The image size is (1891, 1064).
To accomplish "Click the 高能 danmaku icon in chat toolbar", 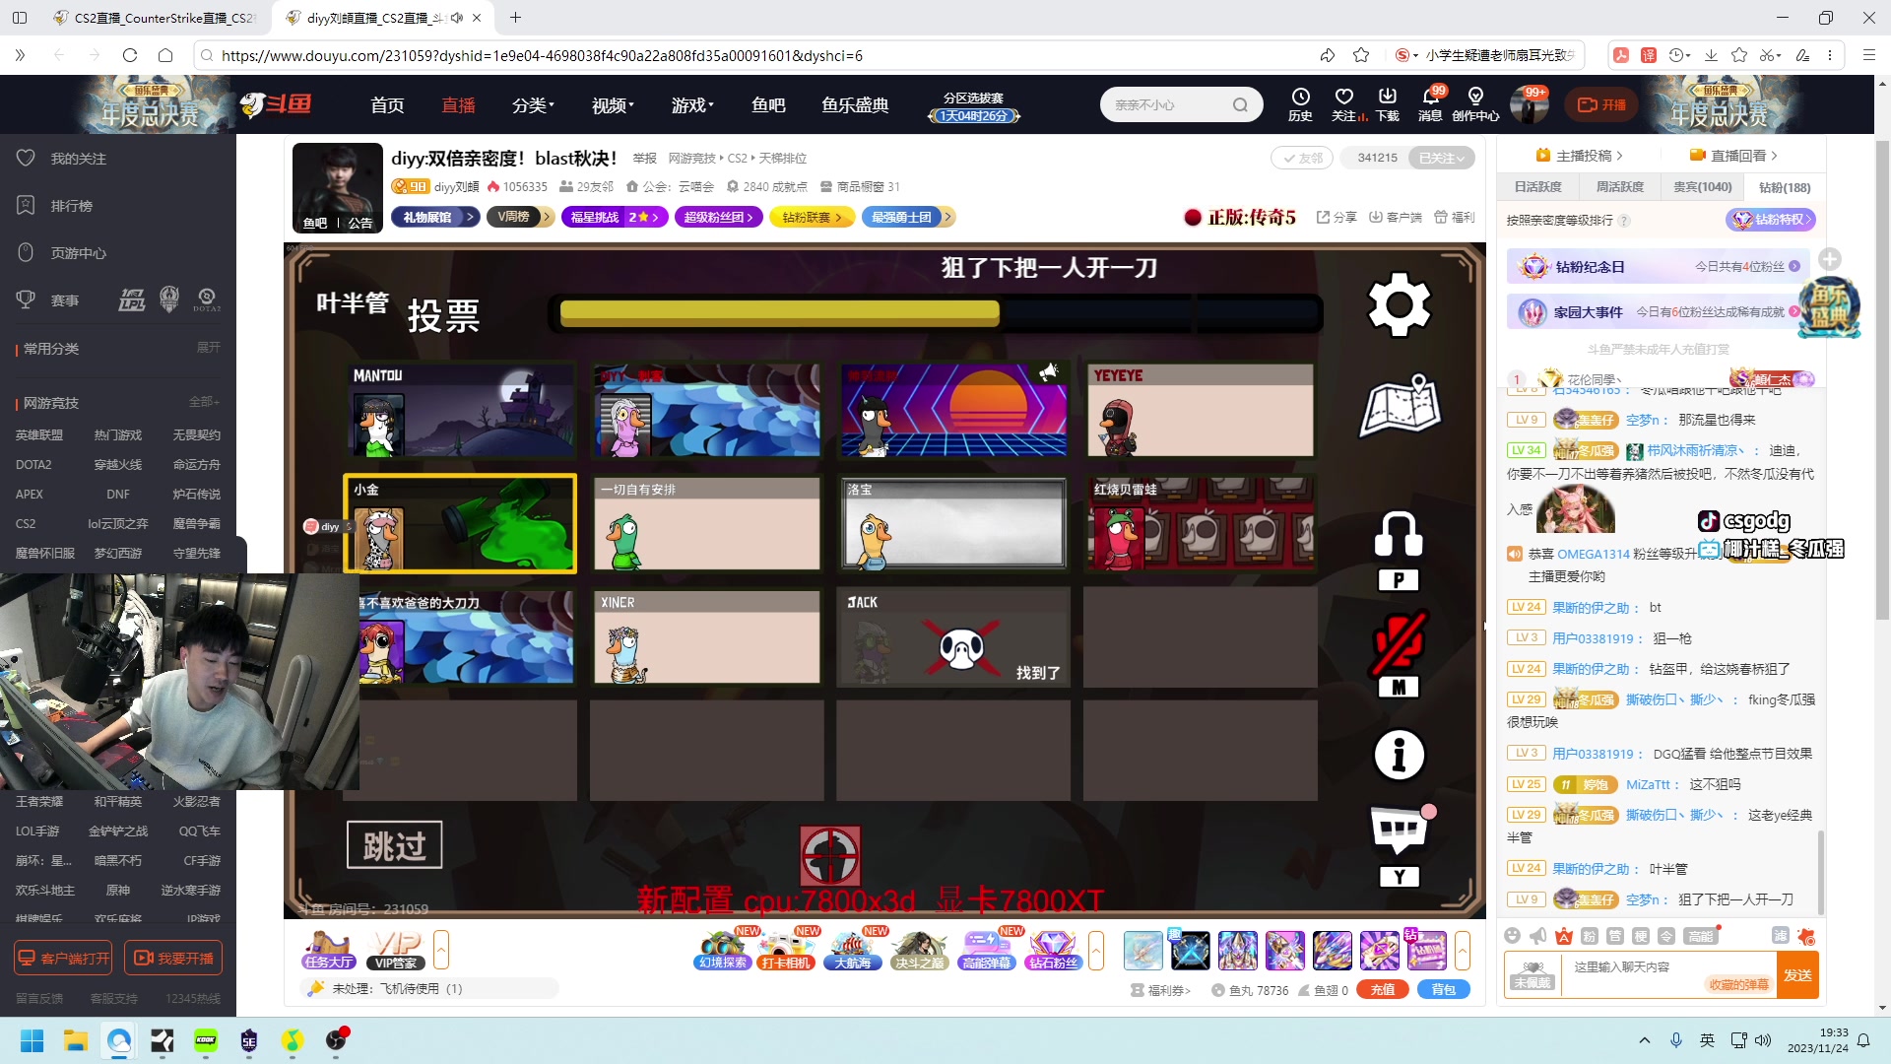I will (1700, 936).
